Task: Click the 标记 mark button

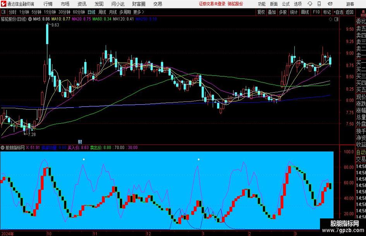Action: [327, 12]
